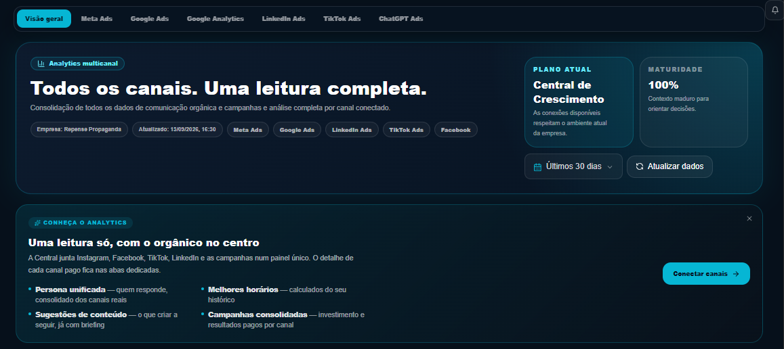Viewport: 784px width, 349px height.
Task: Click the Sugestões de conteúdo bullet text
Action: point(81,315)
